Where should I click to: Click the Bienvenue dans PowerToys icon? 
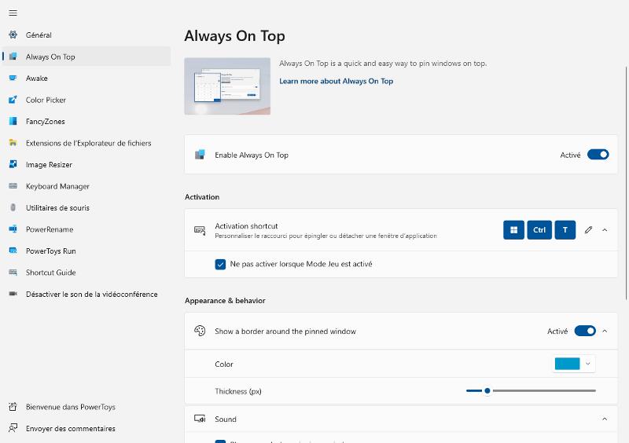point(13,407)
